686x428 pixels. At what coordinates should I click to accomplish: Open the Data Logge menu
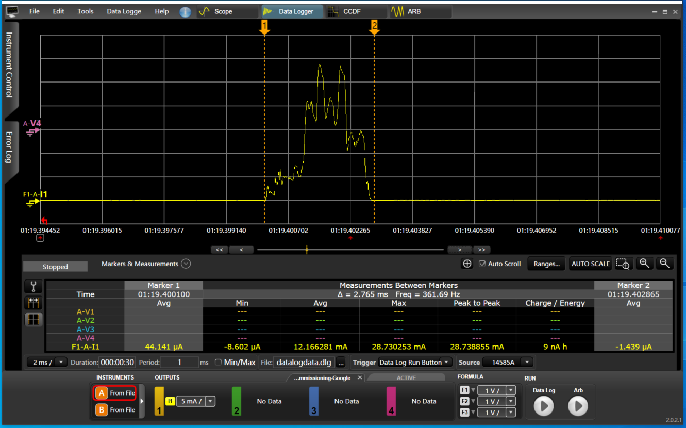124,11
